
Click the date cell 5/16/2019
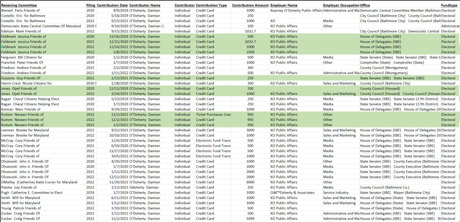120,16
